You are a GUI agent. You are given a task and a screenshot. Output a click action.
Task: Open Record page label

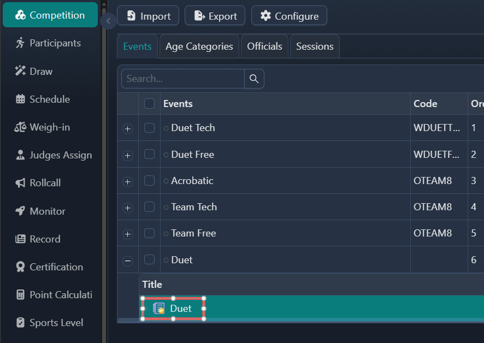pos(45,239)
